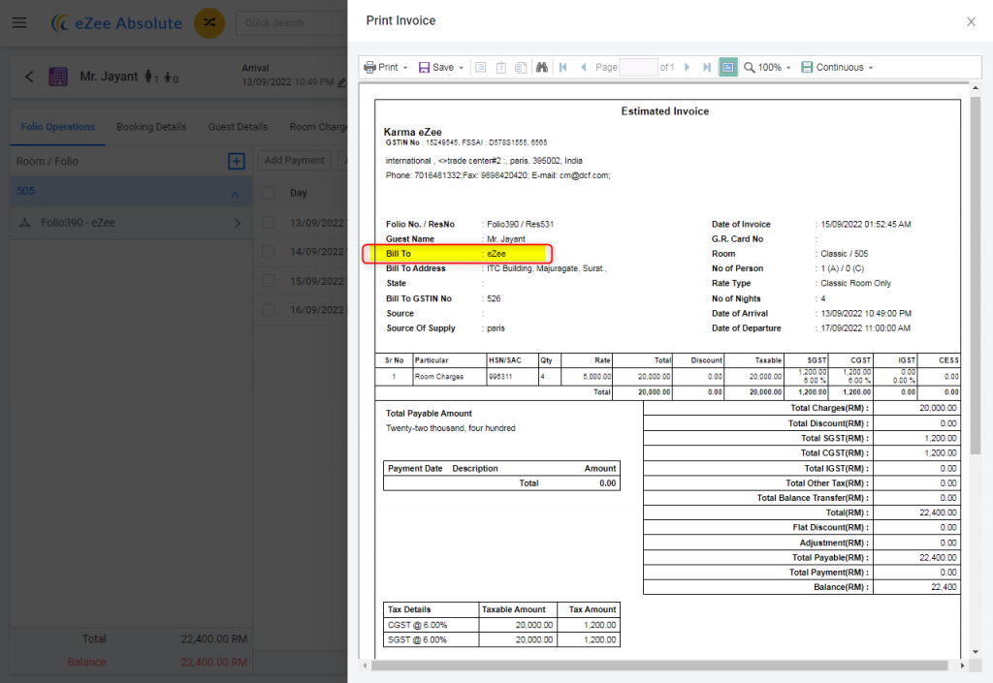The width and height of the screenshot is (993, 683).
Task: Click the SGST @ 6.00% row
Action: (501, 640)
